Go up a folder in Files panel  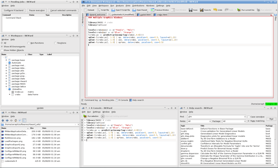[x=3, y=120]
